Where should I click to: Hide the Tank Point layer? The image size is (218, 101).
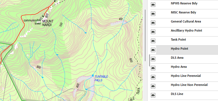tap(153, 41)
